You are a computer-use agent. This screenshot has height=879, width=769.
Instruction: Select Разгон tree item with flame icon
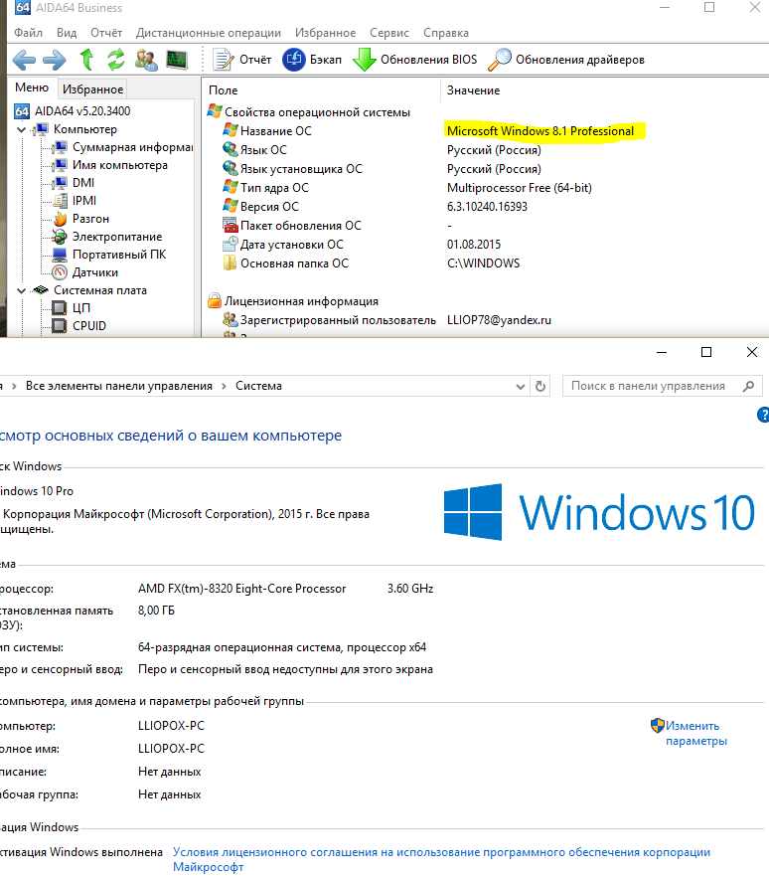pyautogui.click(x=80, y=219)
